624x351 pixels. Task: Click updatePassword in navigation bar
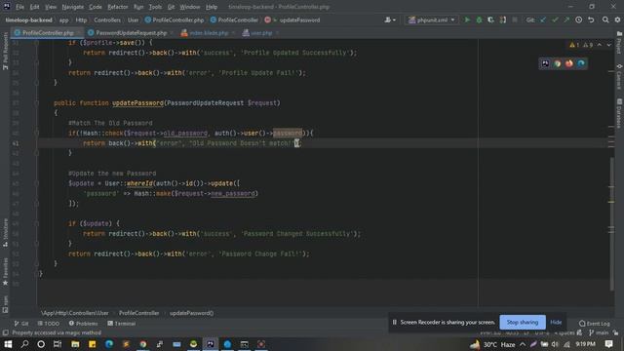299,19
